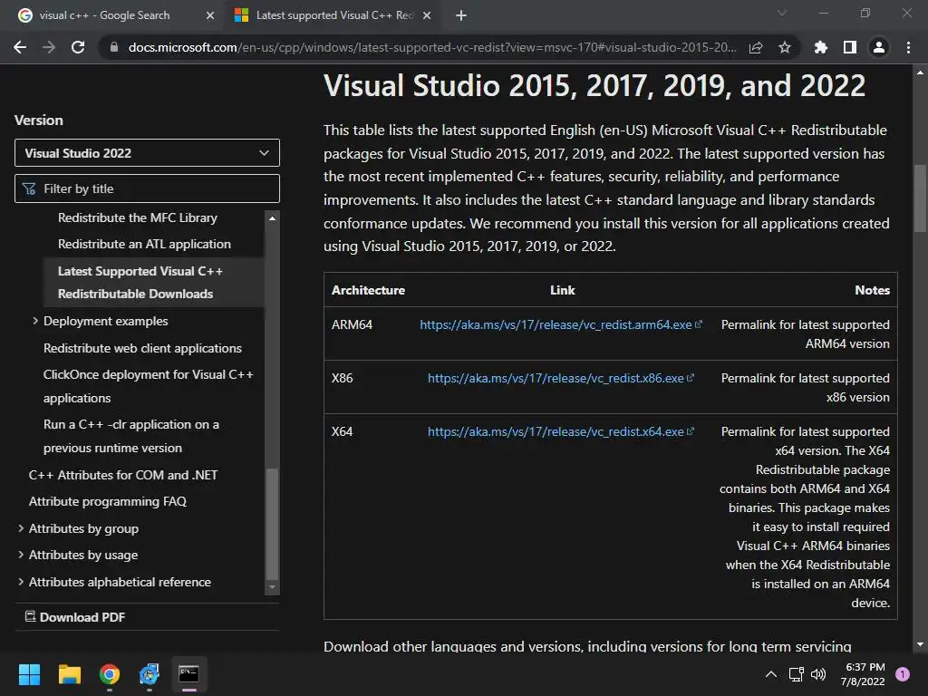The width and height of the screenshot is (928, 696).
Task: Close the Google Search tab
Action: pyautogui.click(x=210, y=15)
